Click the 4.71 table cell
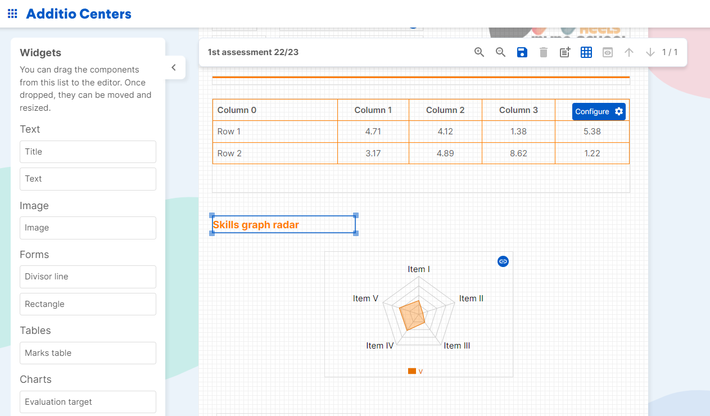 click(373, 132)
